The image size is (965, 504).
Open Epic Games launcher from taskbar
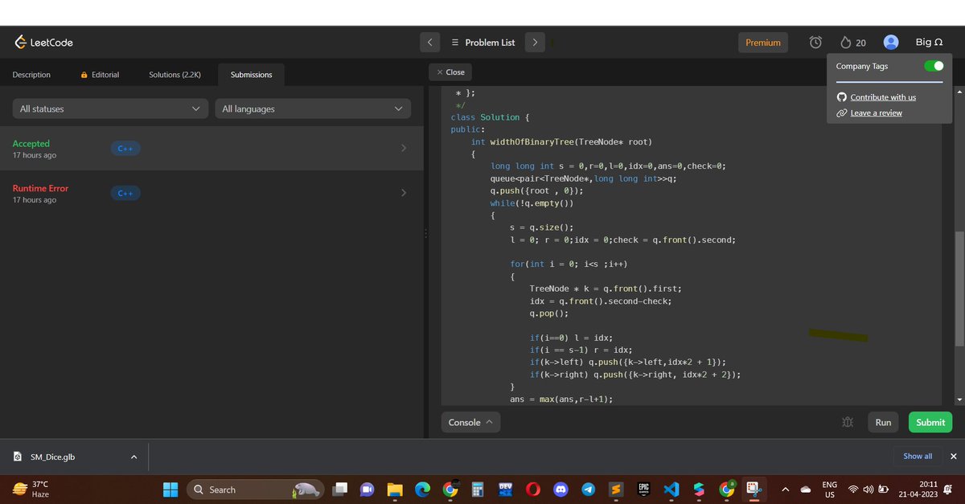[644, 489]
